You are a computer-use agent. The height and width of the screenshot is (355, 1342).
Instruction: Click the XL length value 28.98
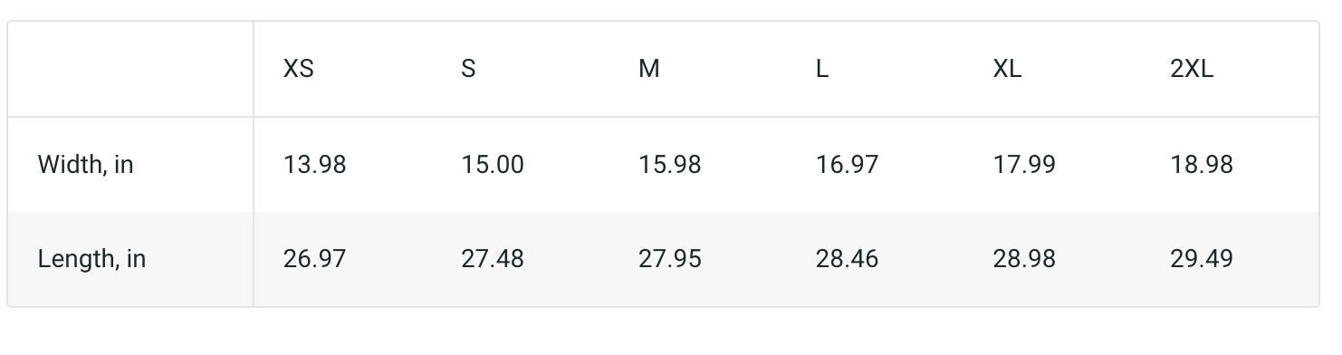(1024, 259)
